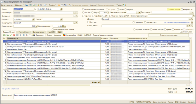Enable Оплата по факту/отсрочка checkbox
Viewport: 196px width, 104px height.
tap(83, 9)
